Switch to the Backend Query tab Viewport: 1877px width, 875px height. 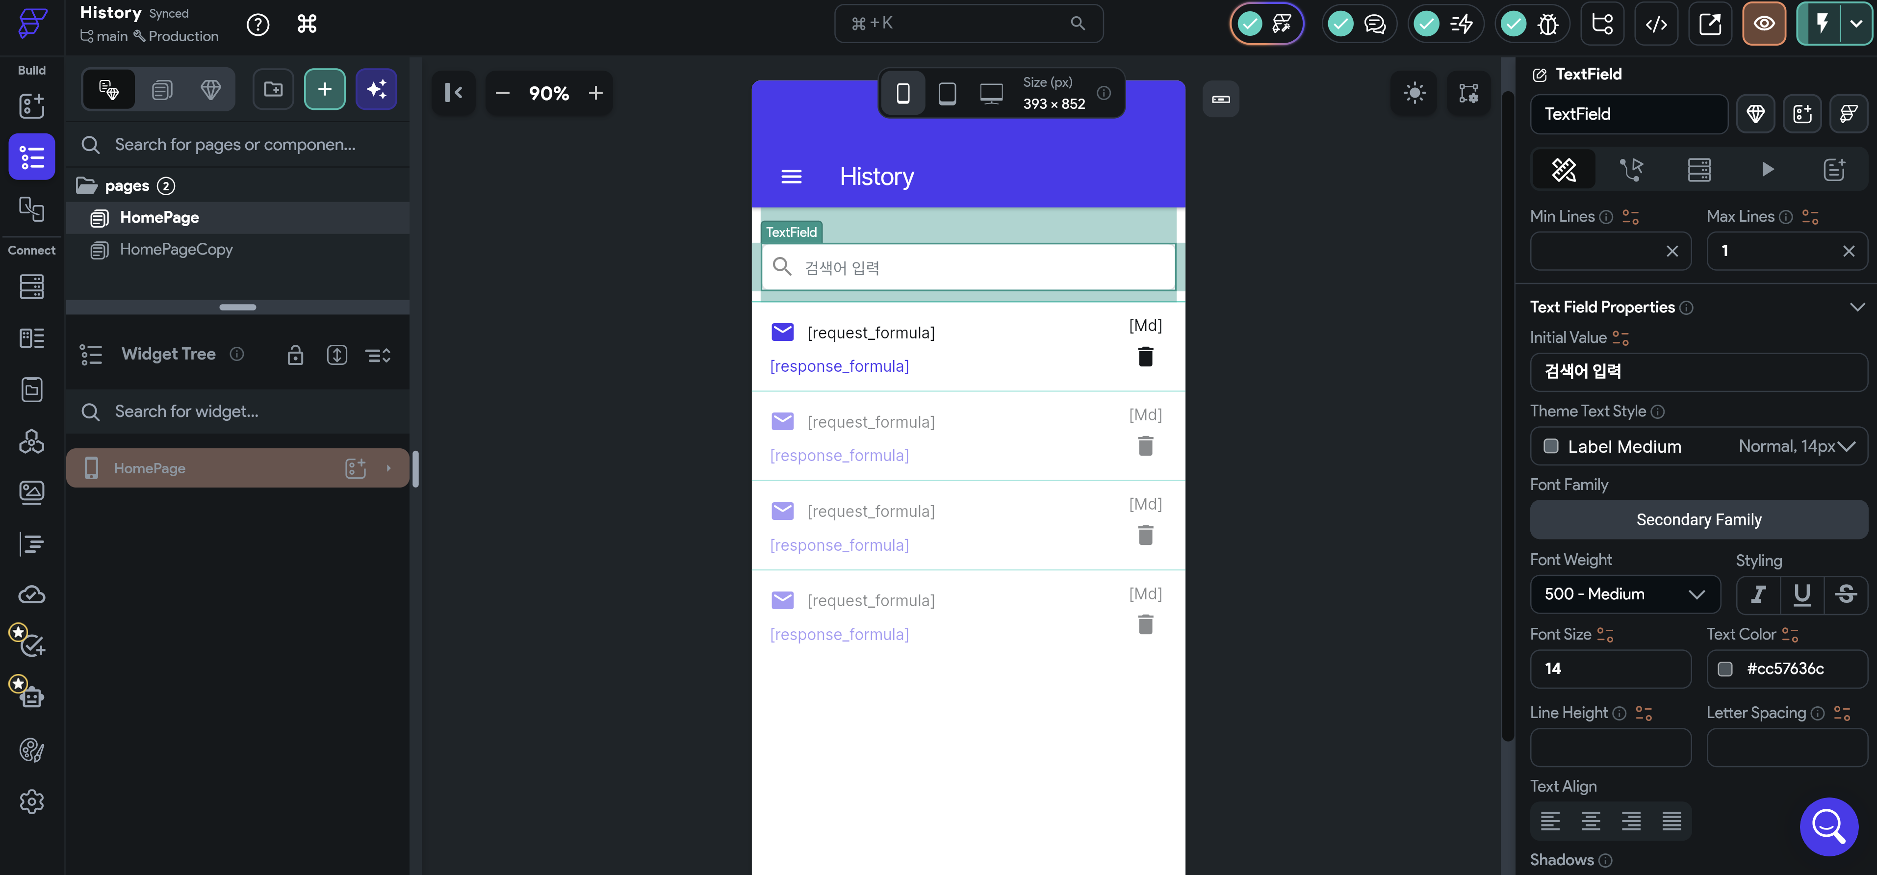click(x=1699, y=170)
